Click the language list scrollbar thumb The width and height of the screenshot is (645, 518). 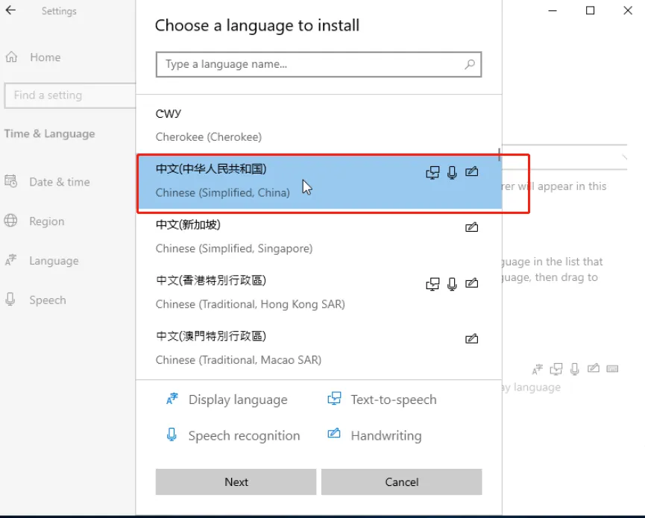pyautogui.click(x=500, y=154)
